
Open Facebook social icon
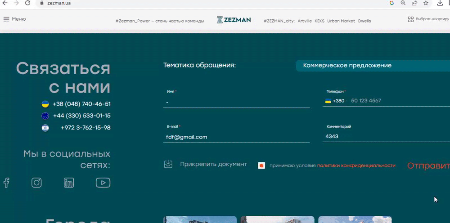pos(6,183)
